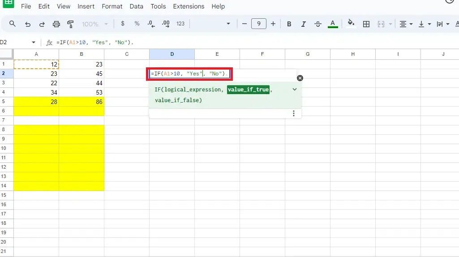Select column B header
The image size is (459, 257).
click(82, 54)
